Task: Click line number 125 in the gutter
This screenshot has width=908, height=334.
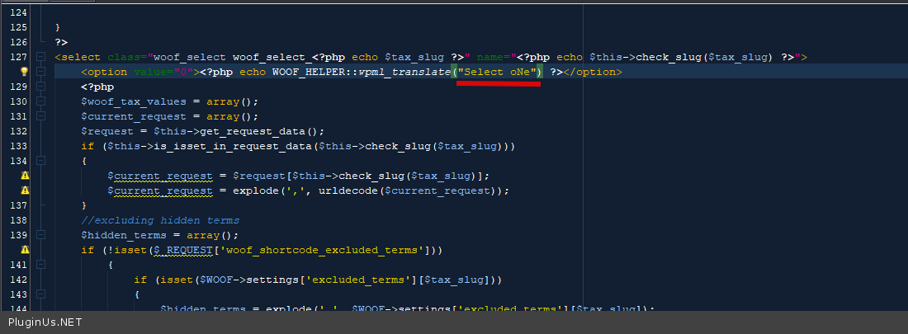Action: tap(19, 27)
